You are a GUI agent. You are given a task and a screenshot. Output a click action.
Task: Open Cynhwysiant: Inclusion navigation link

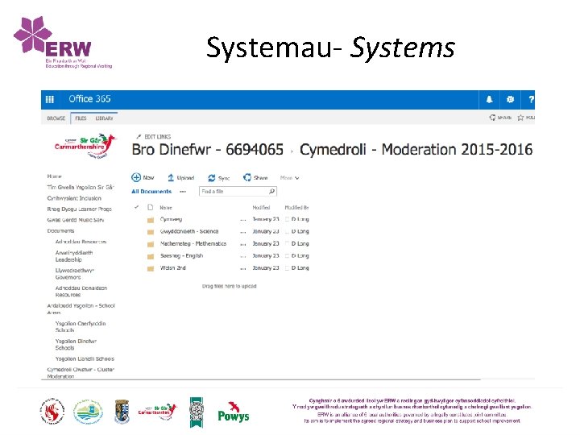(x=74, y=198)
